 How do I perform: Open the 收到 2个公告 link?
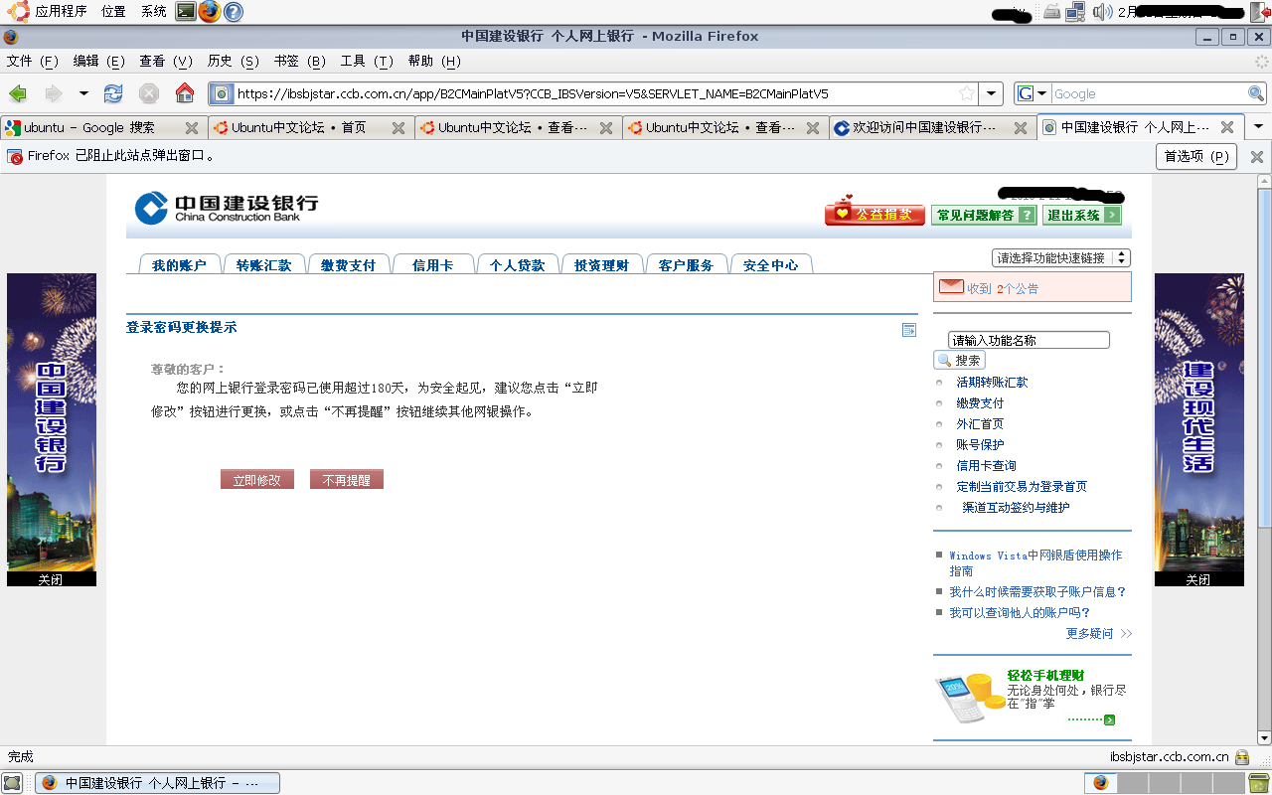(x=1003, y=289)
